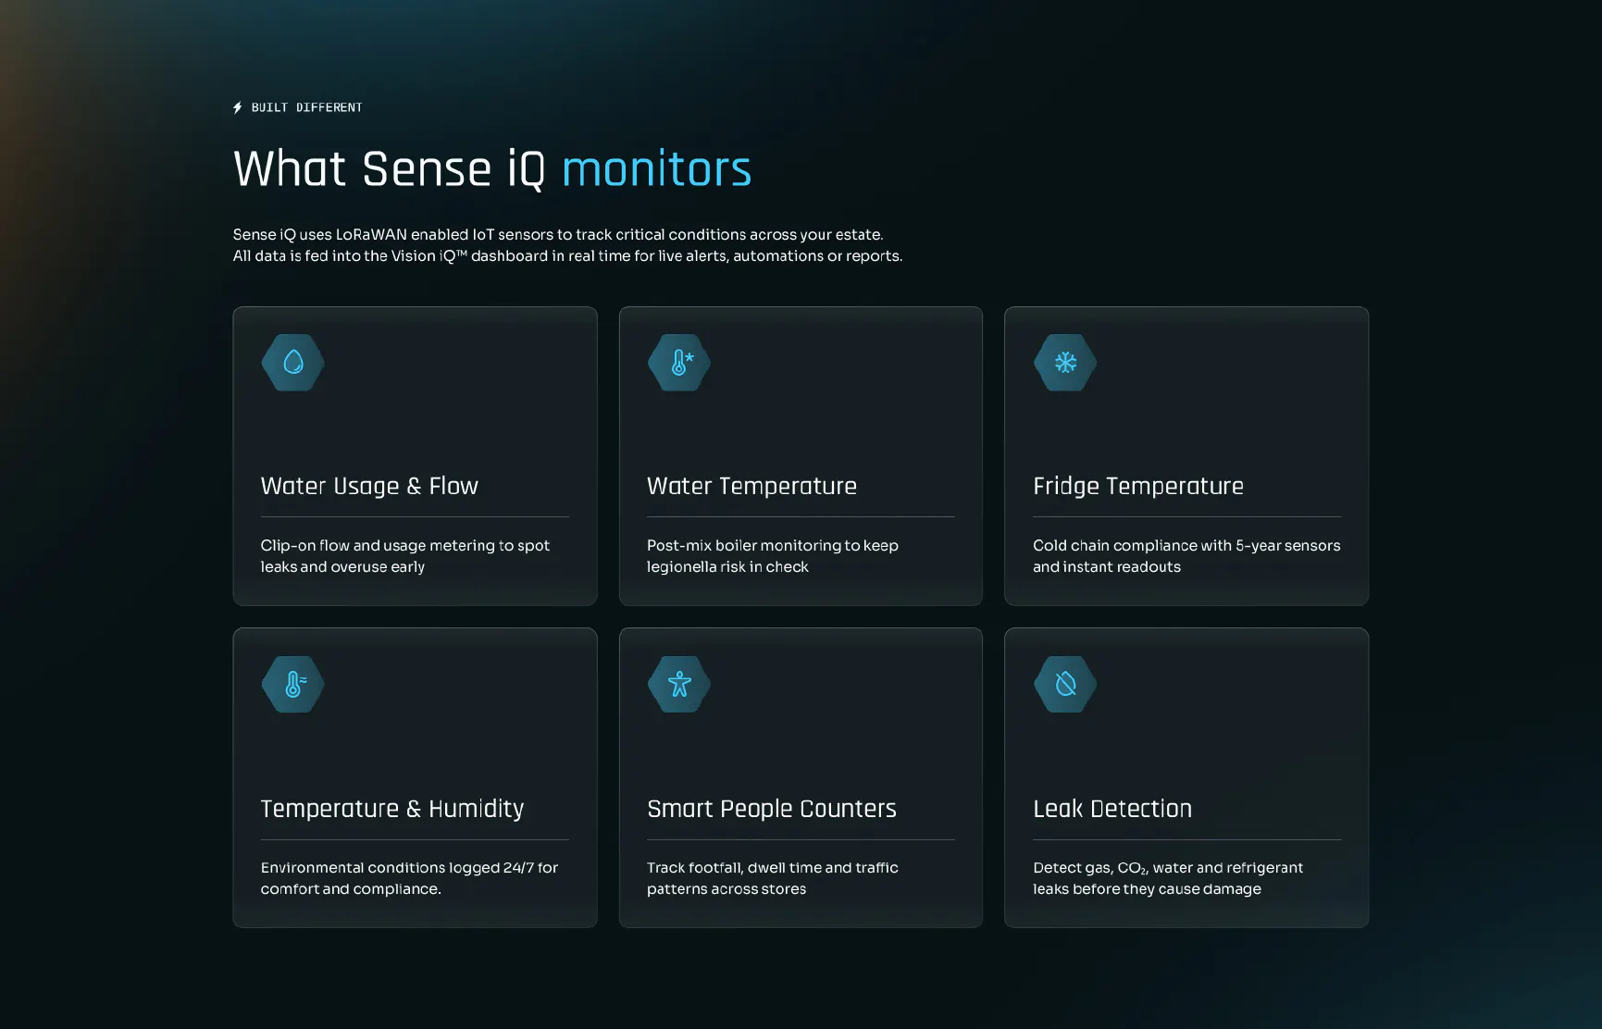Image resolution: width=1602 pixels, height=1029 pixels.
Task: Click the snowflake Fridge Temperature icon
Action: 1064,363
